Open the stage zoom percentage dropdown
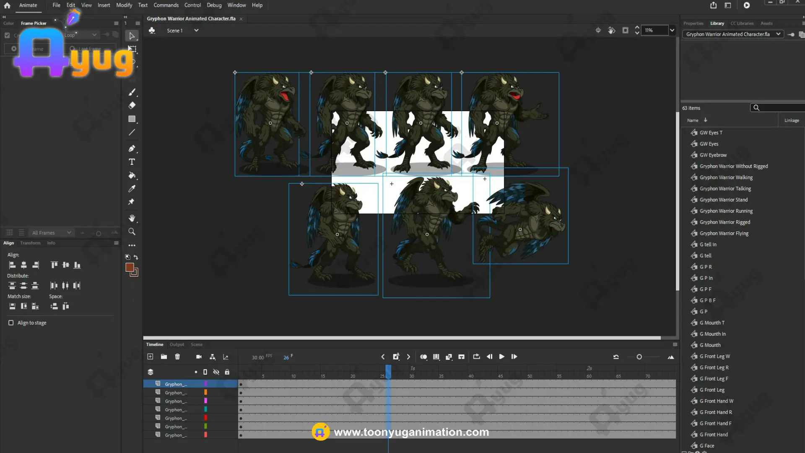This screenshot has height=453, width=805. (x=672, y=30)
